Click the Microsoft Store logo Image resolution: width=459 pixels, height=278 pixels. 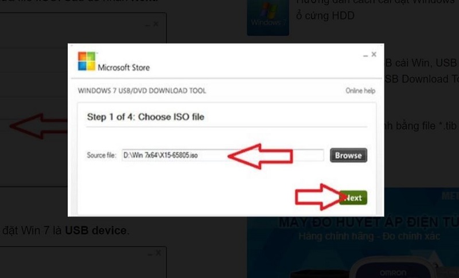87,61
